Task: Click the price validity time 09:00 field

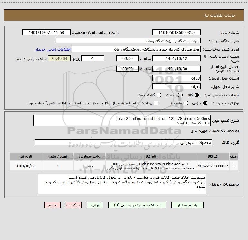Action: [x=128, y=69]
